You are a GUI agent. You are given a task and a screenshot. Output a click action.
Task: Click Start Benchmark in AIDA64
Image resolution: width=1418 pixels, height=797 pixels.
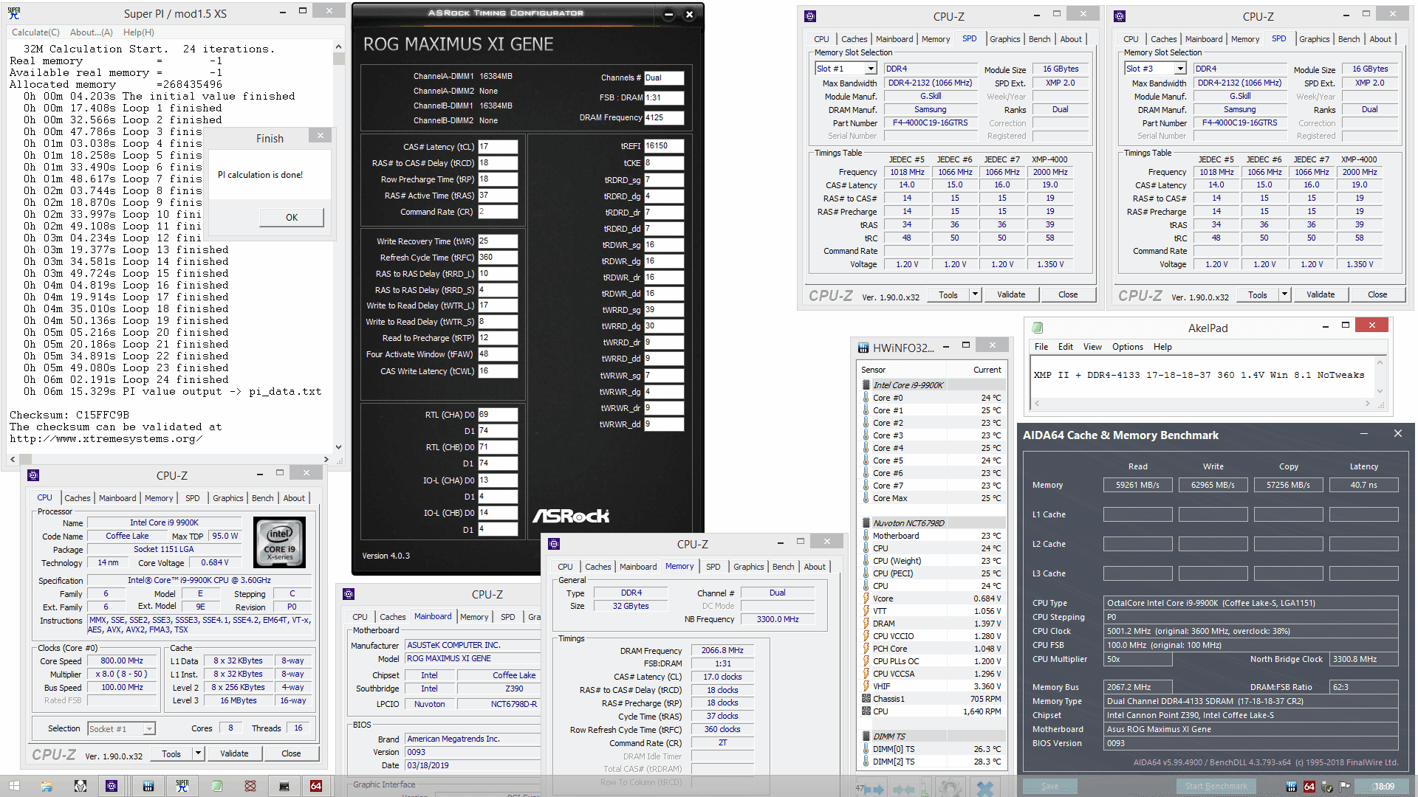click(1216, 786)
